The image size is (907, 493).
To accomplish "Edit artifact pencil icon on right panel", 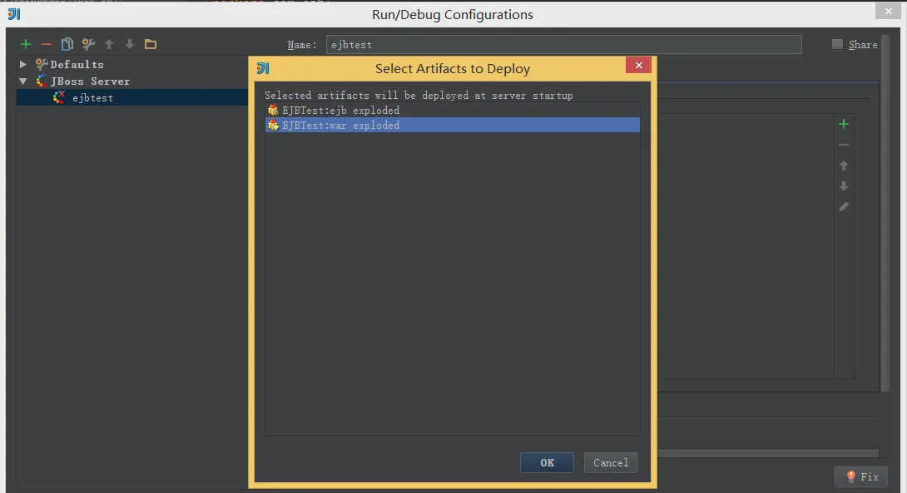I will [x=844, y=207].
